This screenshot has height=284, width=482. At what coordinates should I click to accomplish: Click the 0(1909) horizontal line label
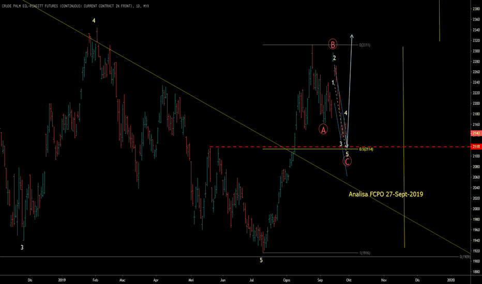465,257
